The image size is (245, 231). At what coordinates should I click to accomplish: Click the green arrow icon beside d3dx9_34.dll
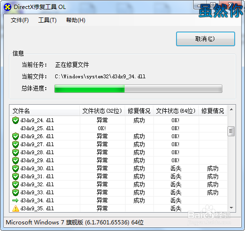[16, 200]
